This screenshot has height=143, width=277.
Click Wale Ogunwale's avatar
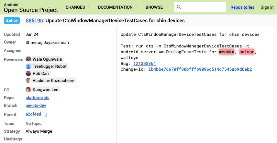tap(28, 59)
